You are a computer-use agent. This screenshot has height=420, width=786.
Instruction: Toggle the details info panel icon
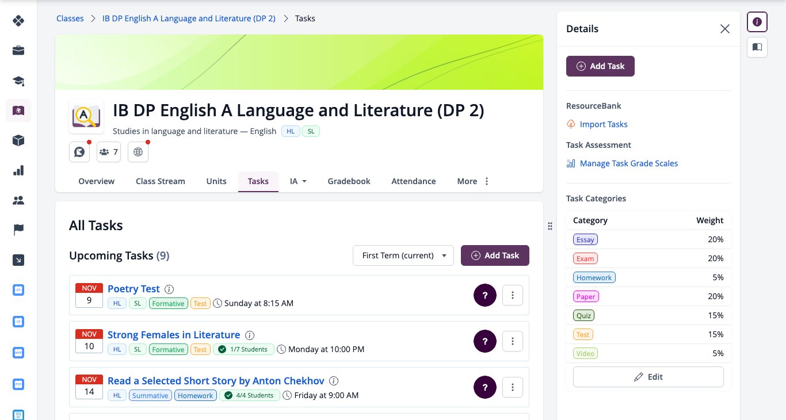pos(757,22)
